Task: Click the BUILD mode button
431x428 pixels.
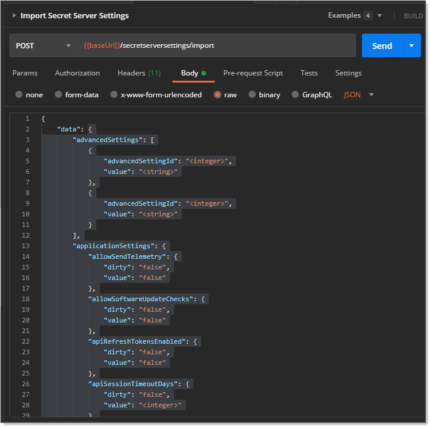Action: [x=413, y=16]
